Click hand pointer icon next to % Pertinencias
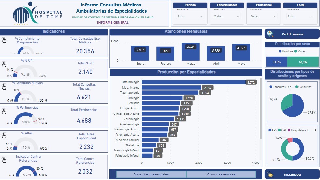Screen dimensions: 320x180 click(x=4, y=111)
